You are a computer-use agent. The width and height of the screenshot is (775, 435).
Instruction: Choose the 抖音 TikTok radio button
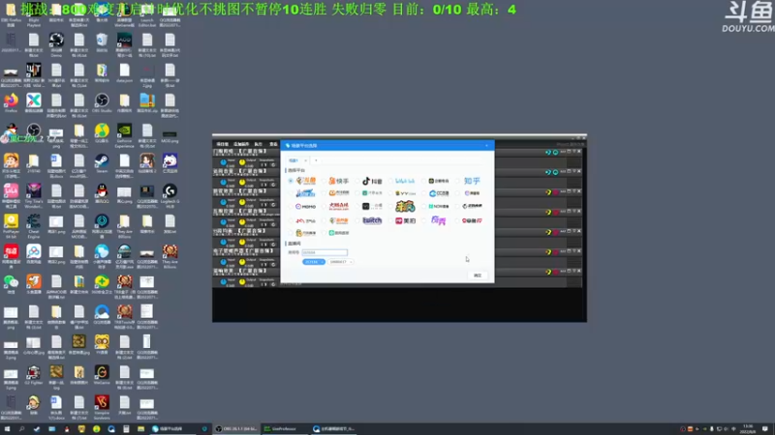tap(357, 181)
